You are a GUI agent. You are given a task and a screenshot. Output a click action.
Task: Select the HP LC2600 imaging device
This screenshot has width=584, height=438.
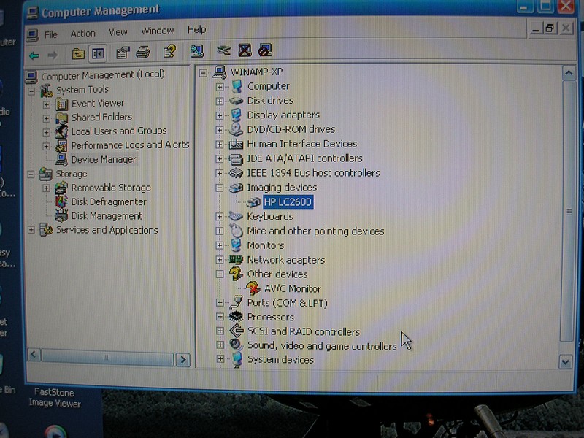288,202
